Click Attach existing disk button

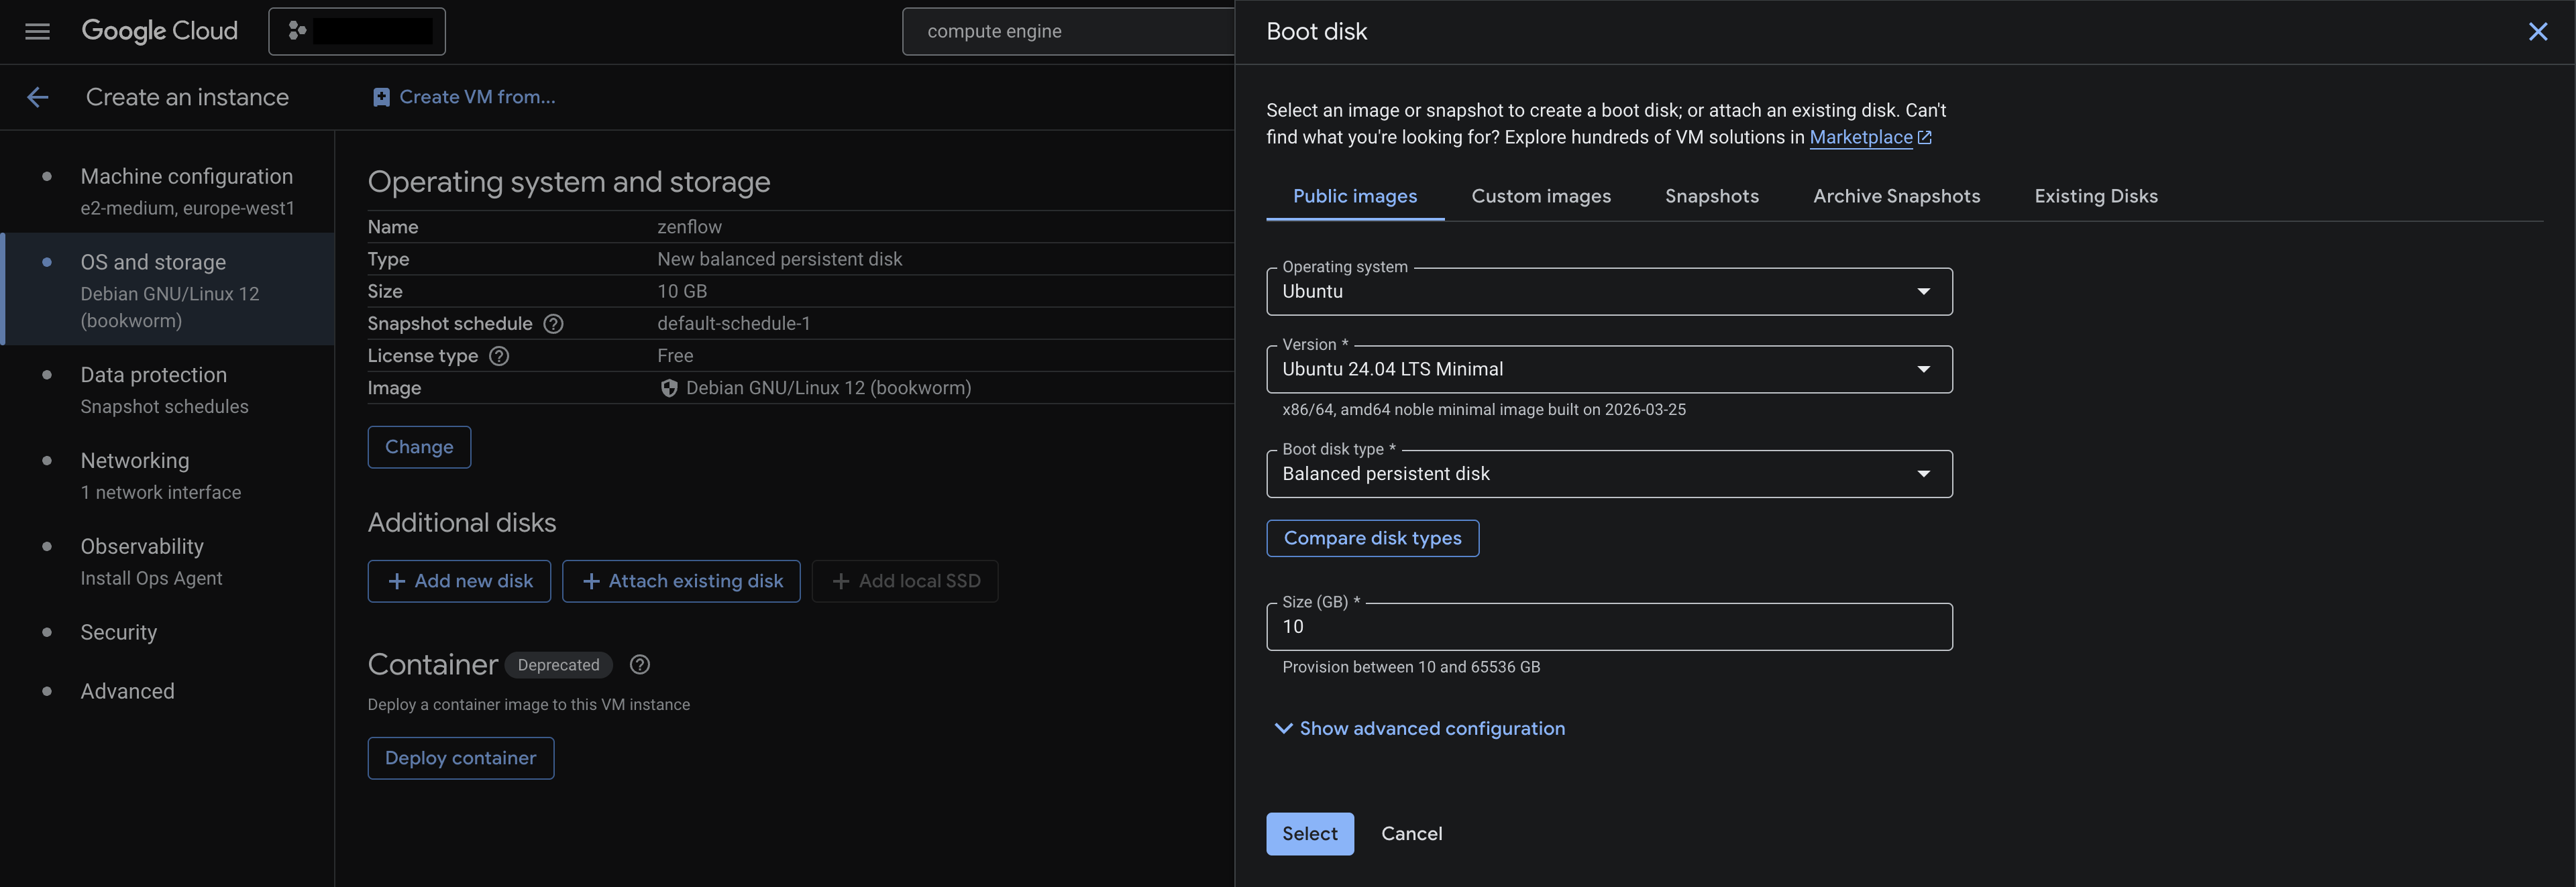(681, 581)
